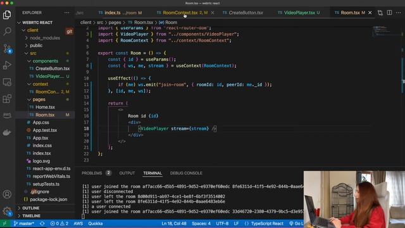The height and width of the screenshot is (228, 405).
Task: Open .gitignore file
Action: 39,191
